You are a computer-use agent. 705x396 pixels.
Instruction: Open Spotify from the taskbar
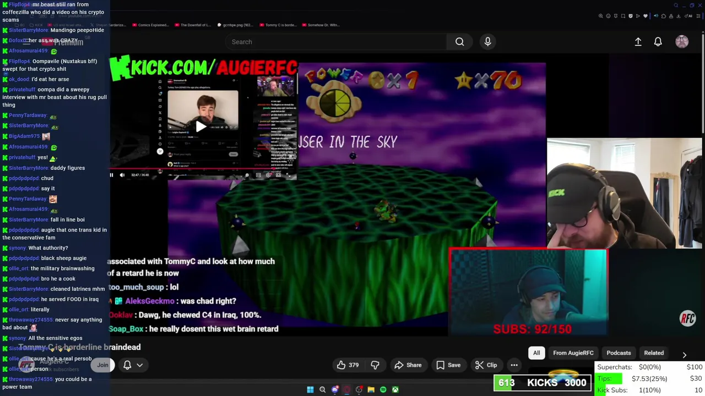click(383, 389)
